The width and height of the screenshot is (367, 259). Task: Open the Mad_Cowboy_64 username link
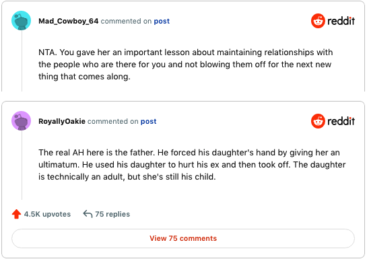pos(68,21)
